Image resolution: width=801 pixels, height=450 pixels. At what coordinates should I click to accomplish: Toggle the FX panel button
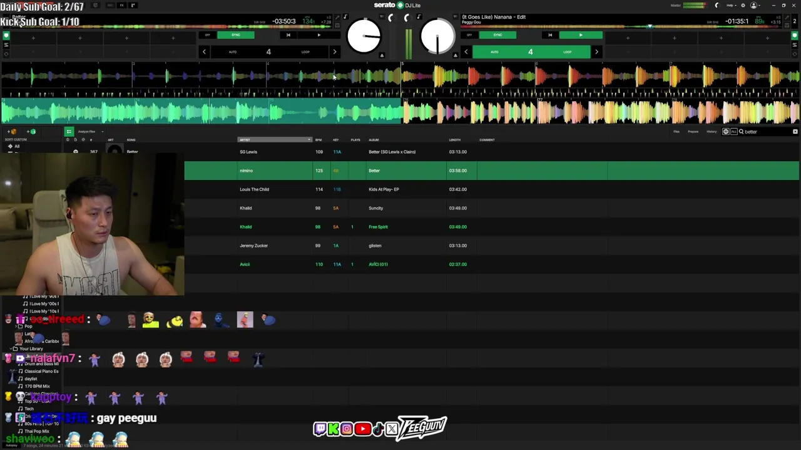(121, 5)
